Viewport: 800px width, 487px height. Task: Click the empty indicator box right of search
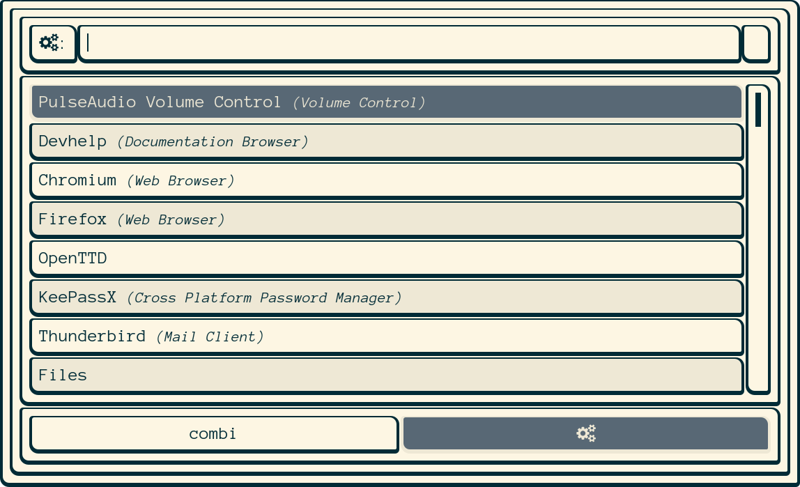coord(755,43)
